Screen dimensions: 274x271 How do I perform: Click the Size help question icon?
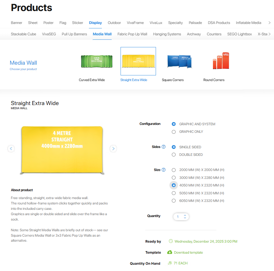click(x=164, y=170)
